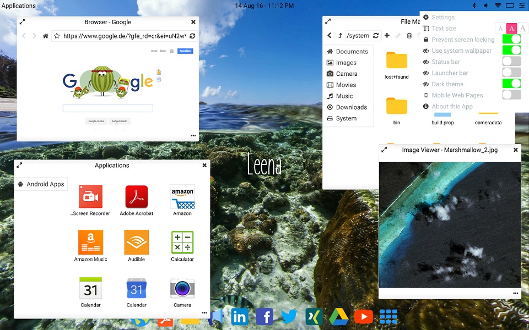Open the Image Viewer ellipsis menu
This screenshot has width=529, height=330.
coord(515,292)
